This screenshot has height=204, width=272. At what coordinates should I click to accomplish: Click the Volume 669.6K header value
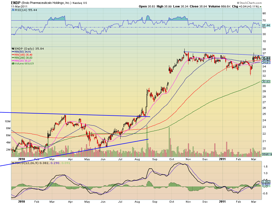click(220, 6)
